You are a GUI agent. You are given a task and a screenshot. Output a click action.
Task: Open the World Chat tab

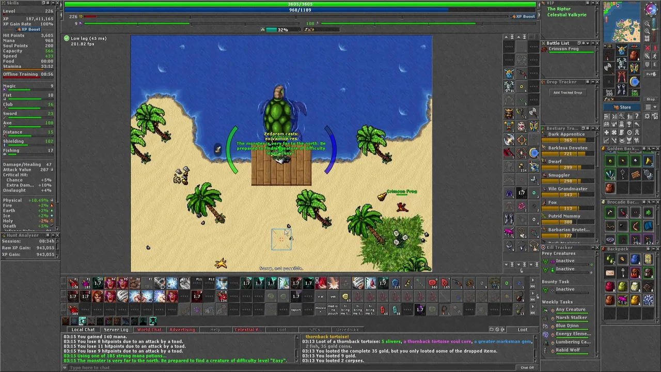pos(149,329)
